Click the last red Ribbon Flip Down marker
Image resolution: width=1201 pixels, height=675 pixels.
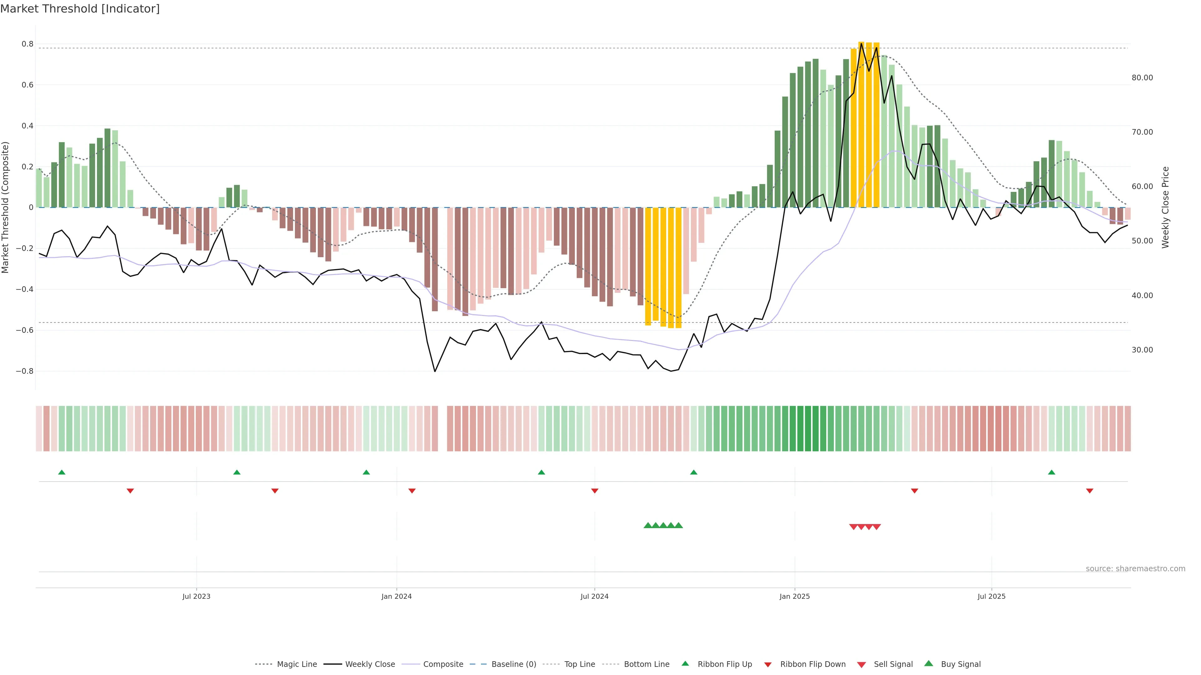tap(1090, 491)
